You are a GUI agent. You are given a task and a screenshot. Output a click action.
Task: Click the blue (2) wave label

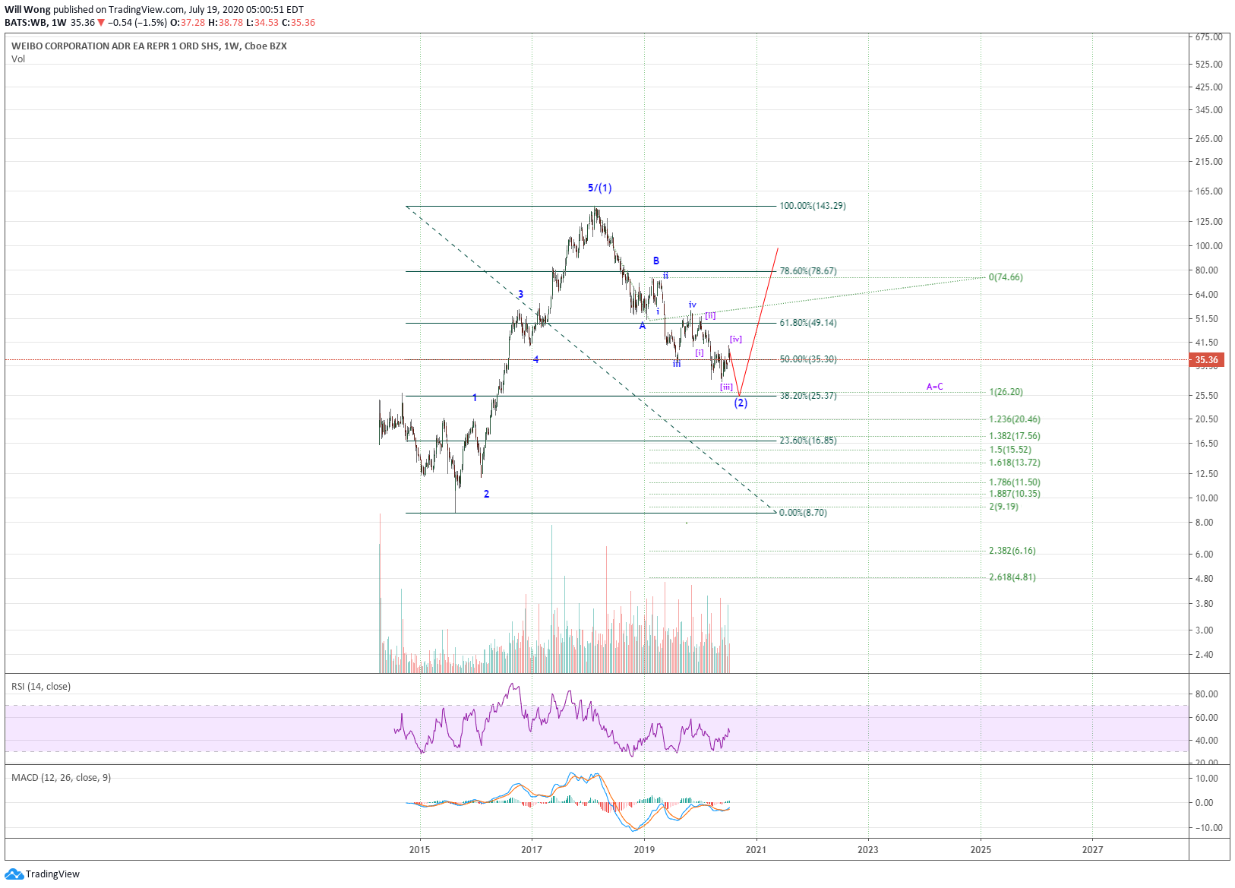click(741, 403)
